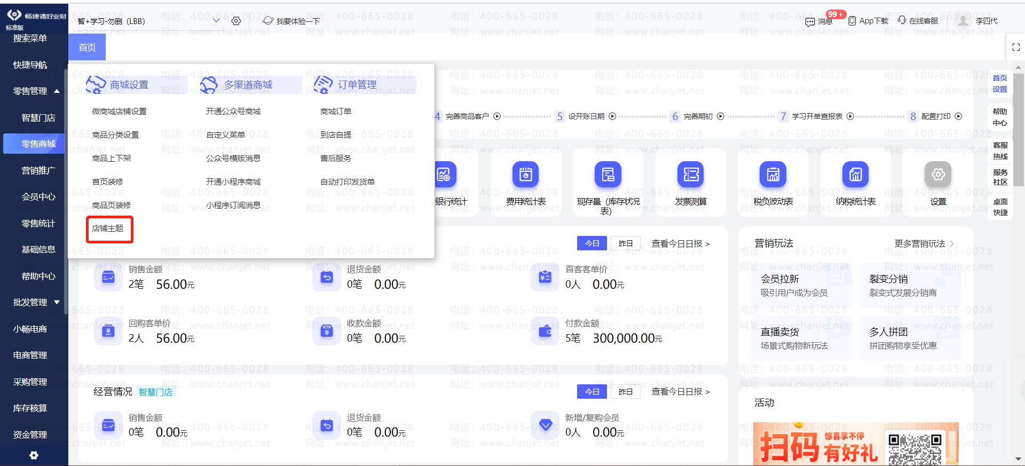Select 自动打印发货单 menu entry
Viewport: 1025px width, 466px height.
(x=348, y=182)
